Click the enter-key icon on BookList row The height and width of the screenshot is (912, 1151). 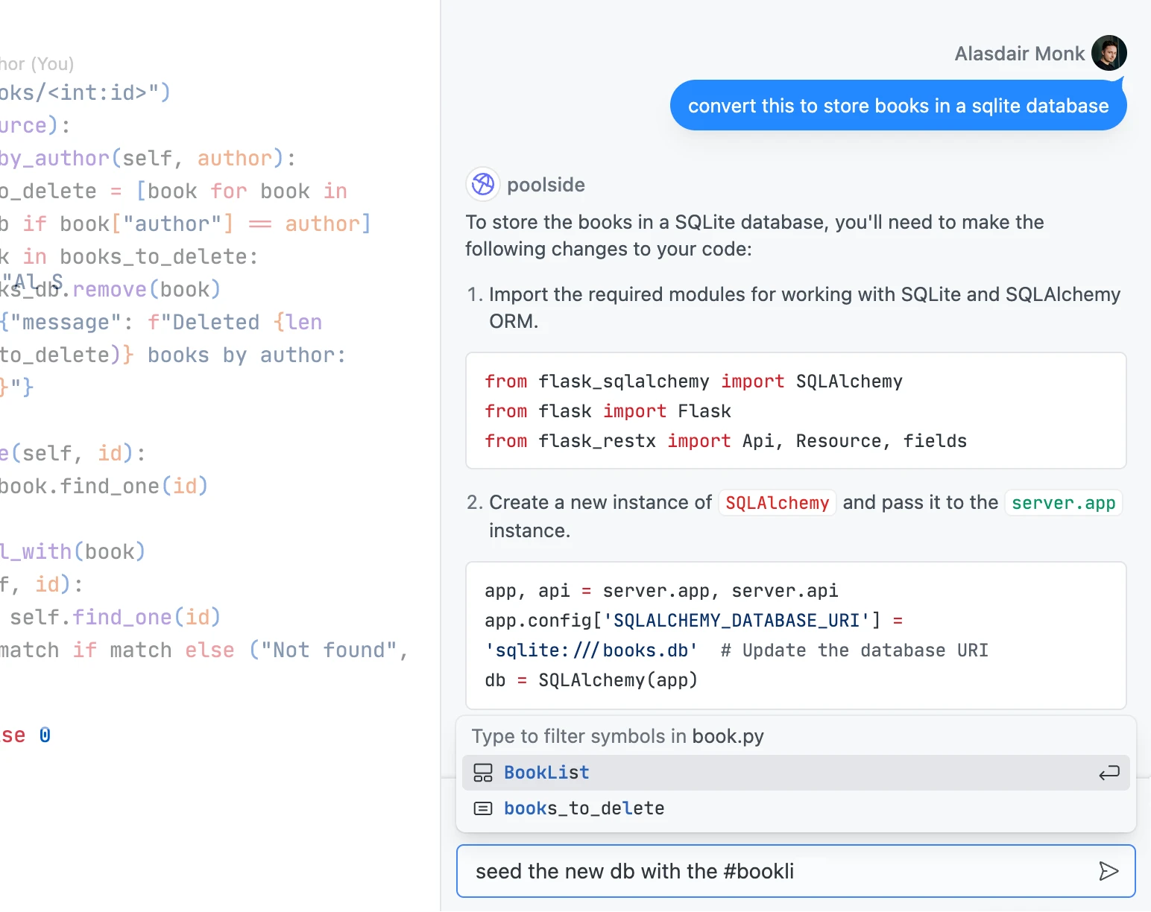(1109, 773)
